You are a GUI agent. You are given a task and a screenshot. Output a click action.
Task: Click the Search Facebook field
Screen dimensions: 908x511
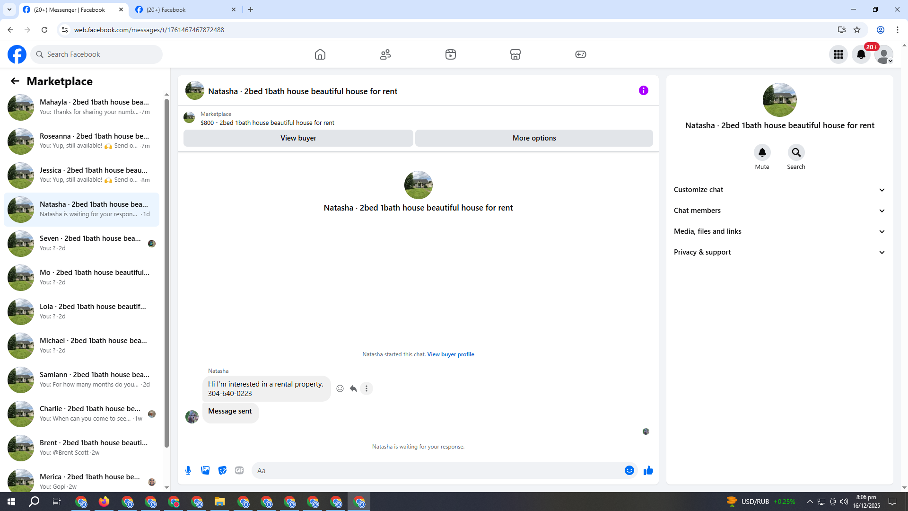(97, 54)
